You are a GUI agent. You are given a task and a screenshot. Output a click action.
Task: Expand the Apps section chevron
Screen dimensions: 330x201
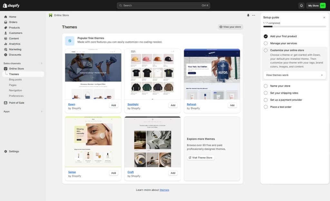(42, 111)
